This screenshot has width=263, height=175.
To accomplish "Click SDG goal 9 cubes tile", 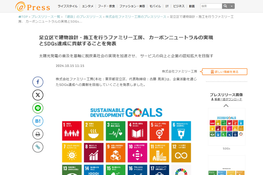I will coord(116,153).
